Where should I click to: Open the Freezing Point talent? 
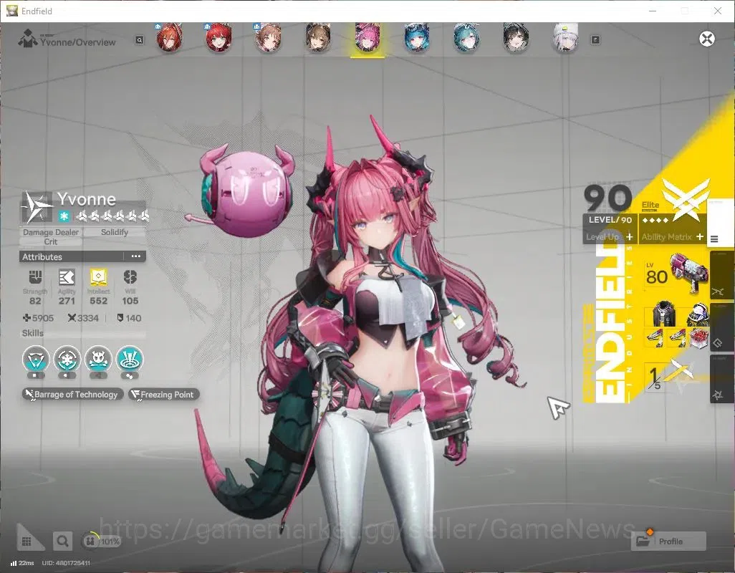(164, 395)
